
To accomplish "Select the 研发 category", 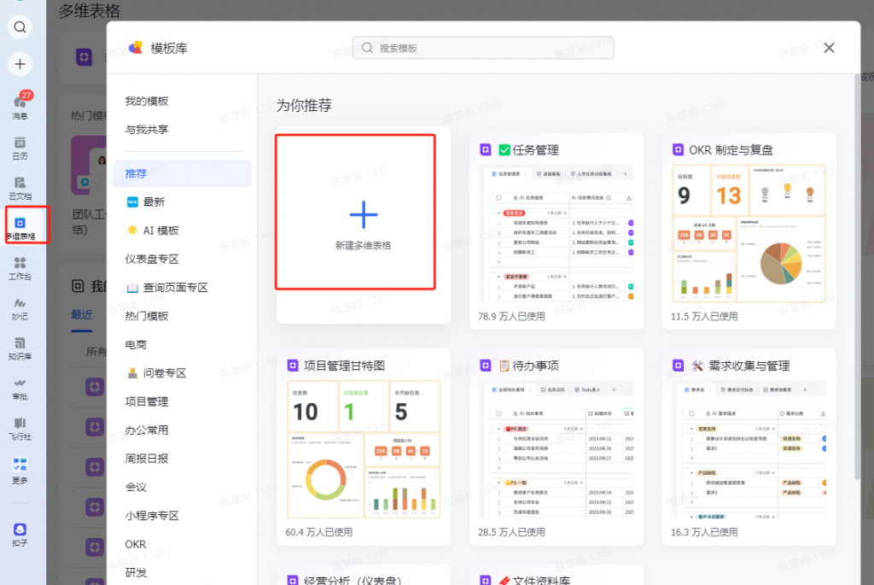I will point(183,572).
